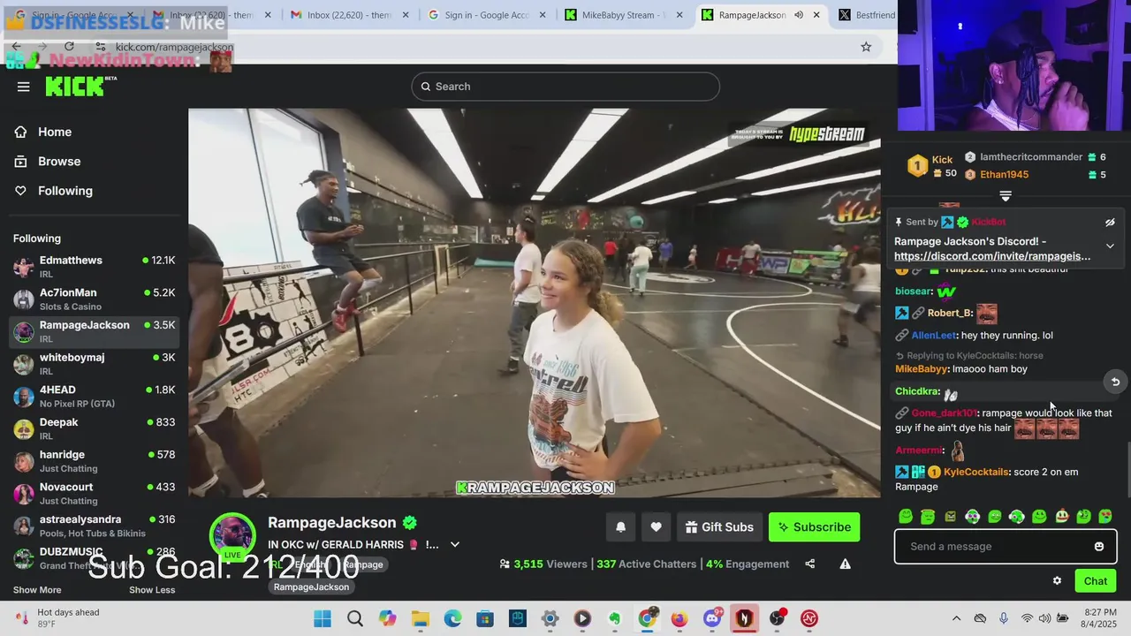
Task: Open Firefox from taskbar
Action: click(679, 618)
